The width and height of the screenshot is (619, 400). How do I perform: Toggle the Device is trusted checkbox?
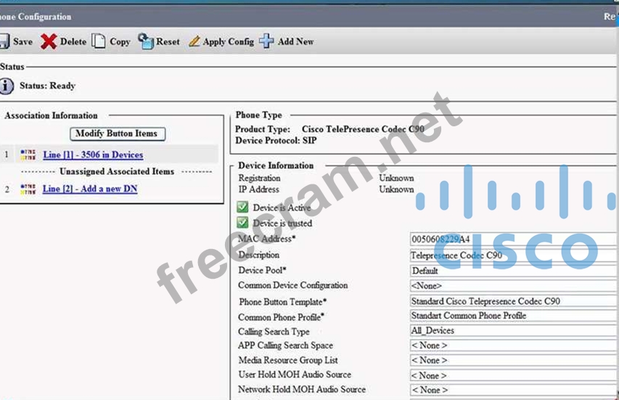[243, 223]
